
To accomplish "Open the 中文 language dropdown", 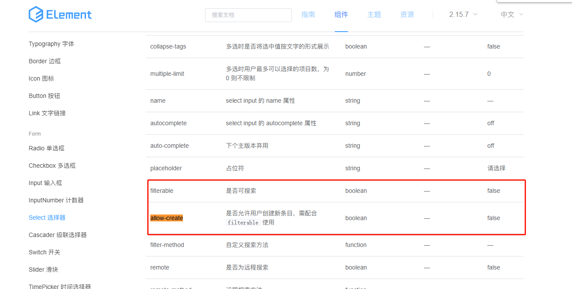I will click(x=508, y=14).
